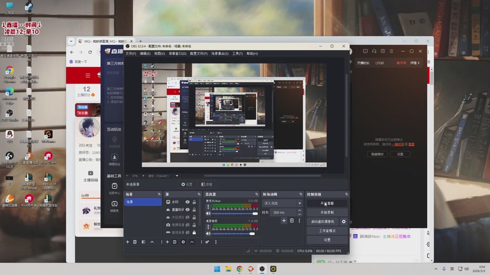
Task: Open 场景集合(S) menu in OBS
Action: 220,54
